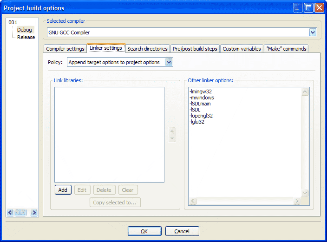
Task: Click inside the Link libraries list
Action: tap(109, 135)
